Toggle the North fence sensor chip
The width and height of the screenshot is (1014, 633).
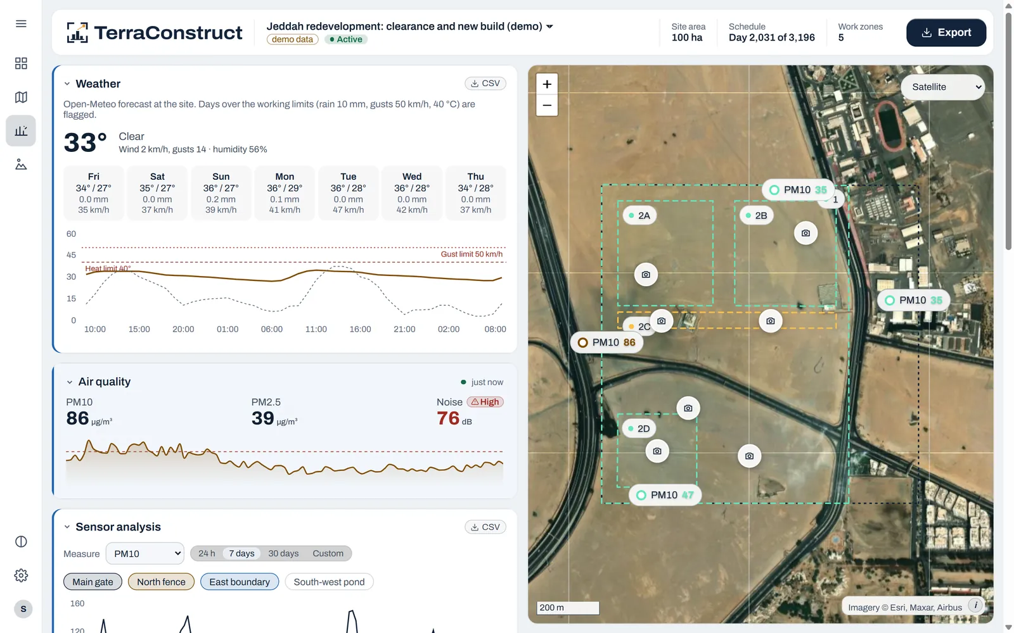161,582
